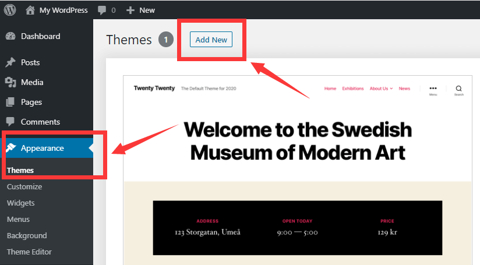Open the three-dot Menu in theme preview

[433, 89]
